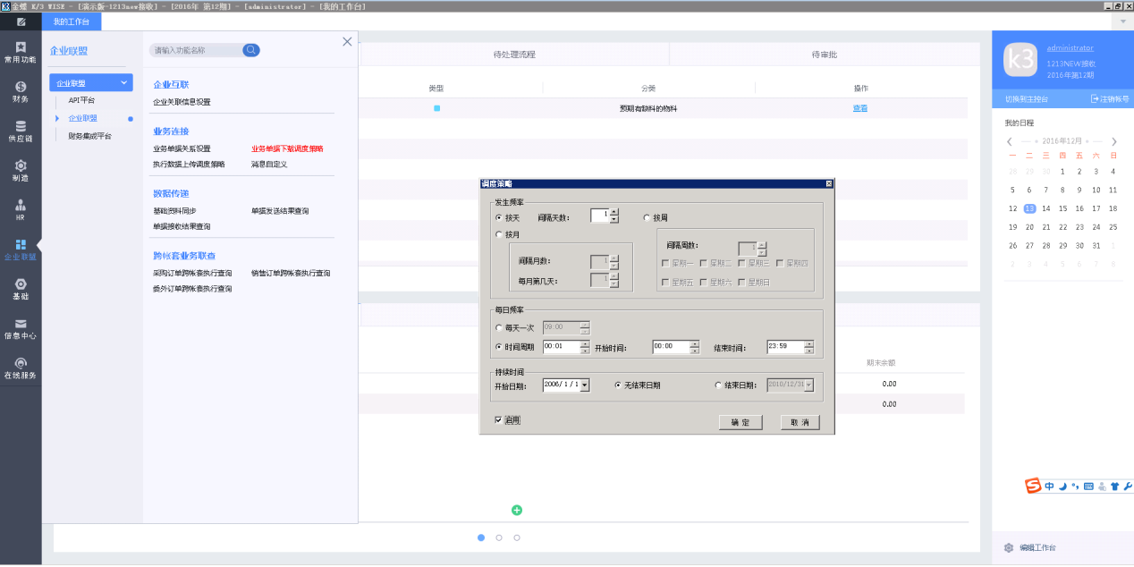The image size is (1134, 567).
Task: Click the 确定 (OK) button
Action: [740, 422]
